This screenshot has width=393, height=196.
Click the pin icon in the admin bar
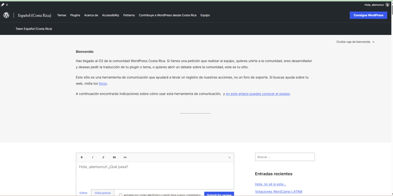pos(3,5)
